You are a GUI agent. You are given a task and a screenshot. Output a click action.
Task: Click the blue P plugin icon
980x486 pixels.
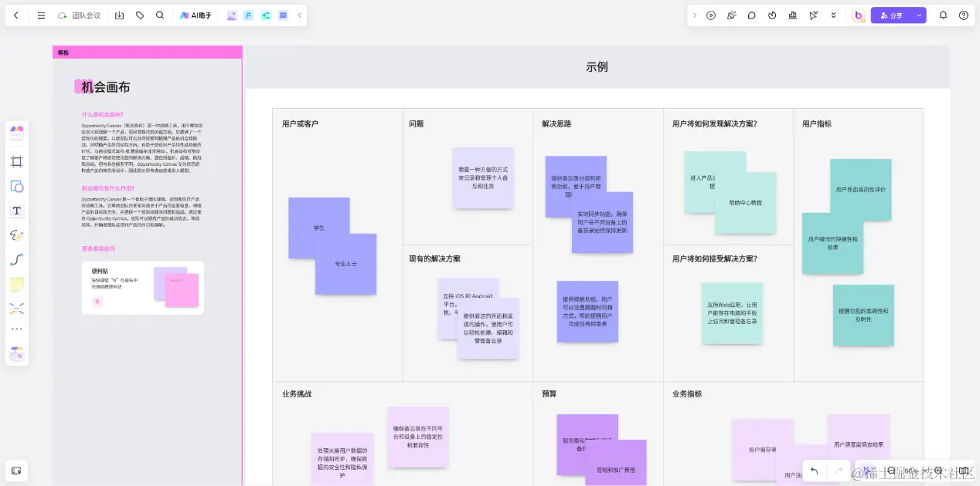(x=248, y=15)
